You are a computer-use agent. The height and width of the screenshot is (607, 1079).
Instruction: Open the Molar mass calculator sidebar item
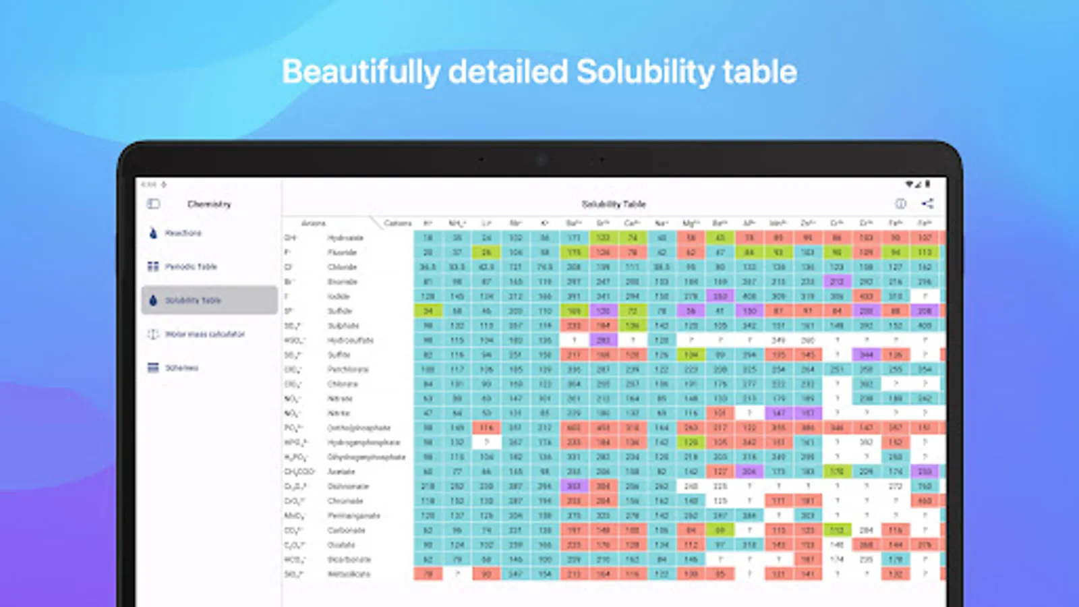click(210, 334)
